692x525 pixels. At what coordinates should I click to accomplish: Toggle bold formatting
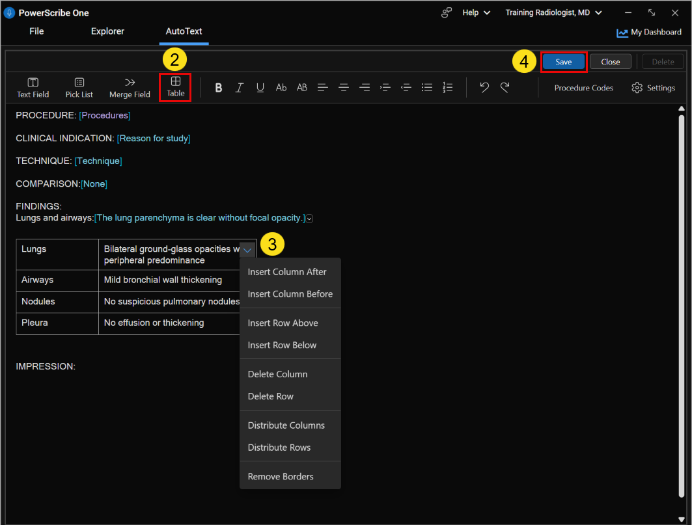pos(219,88)
